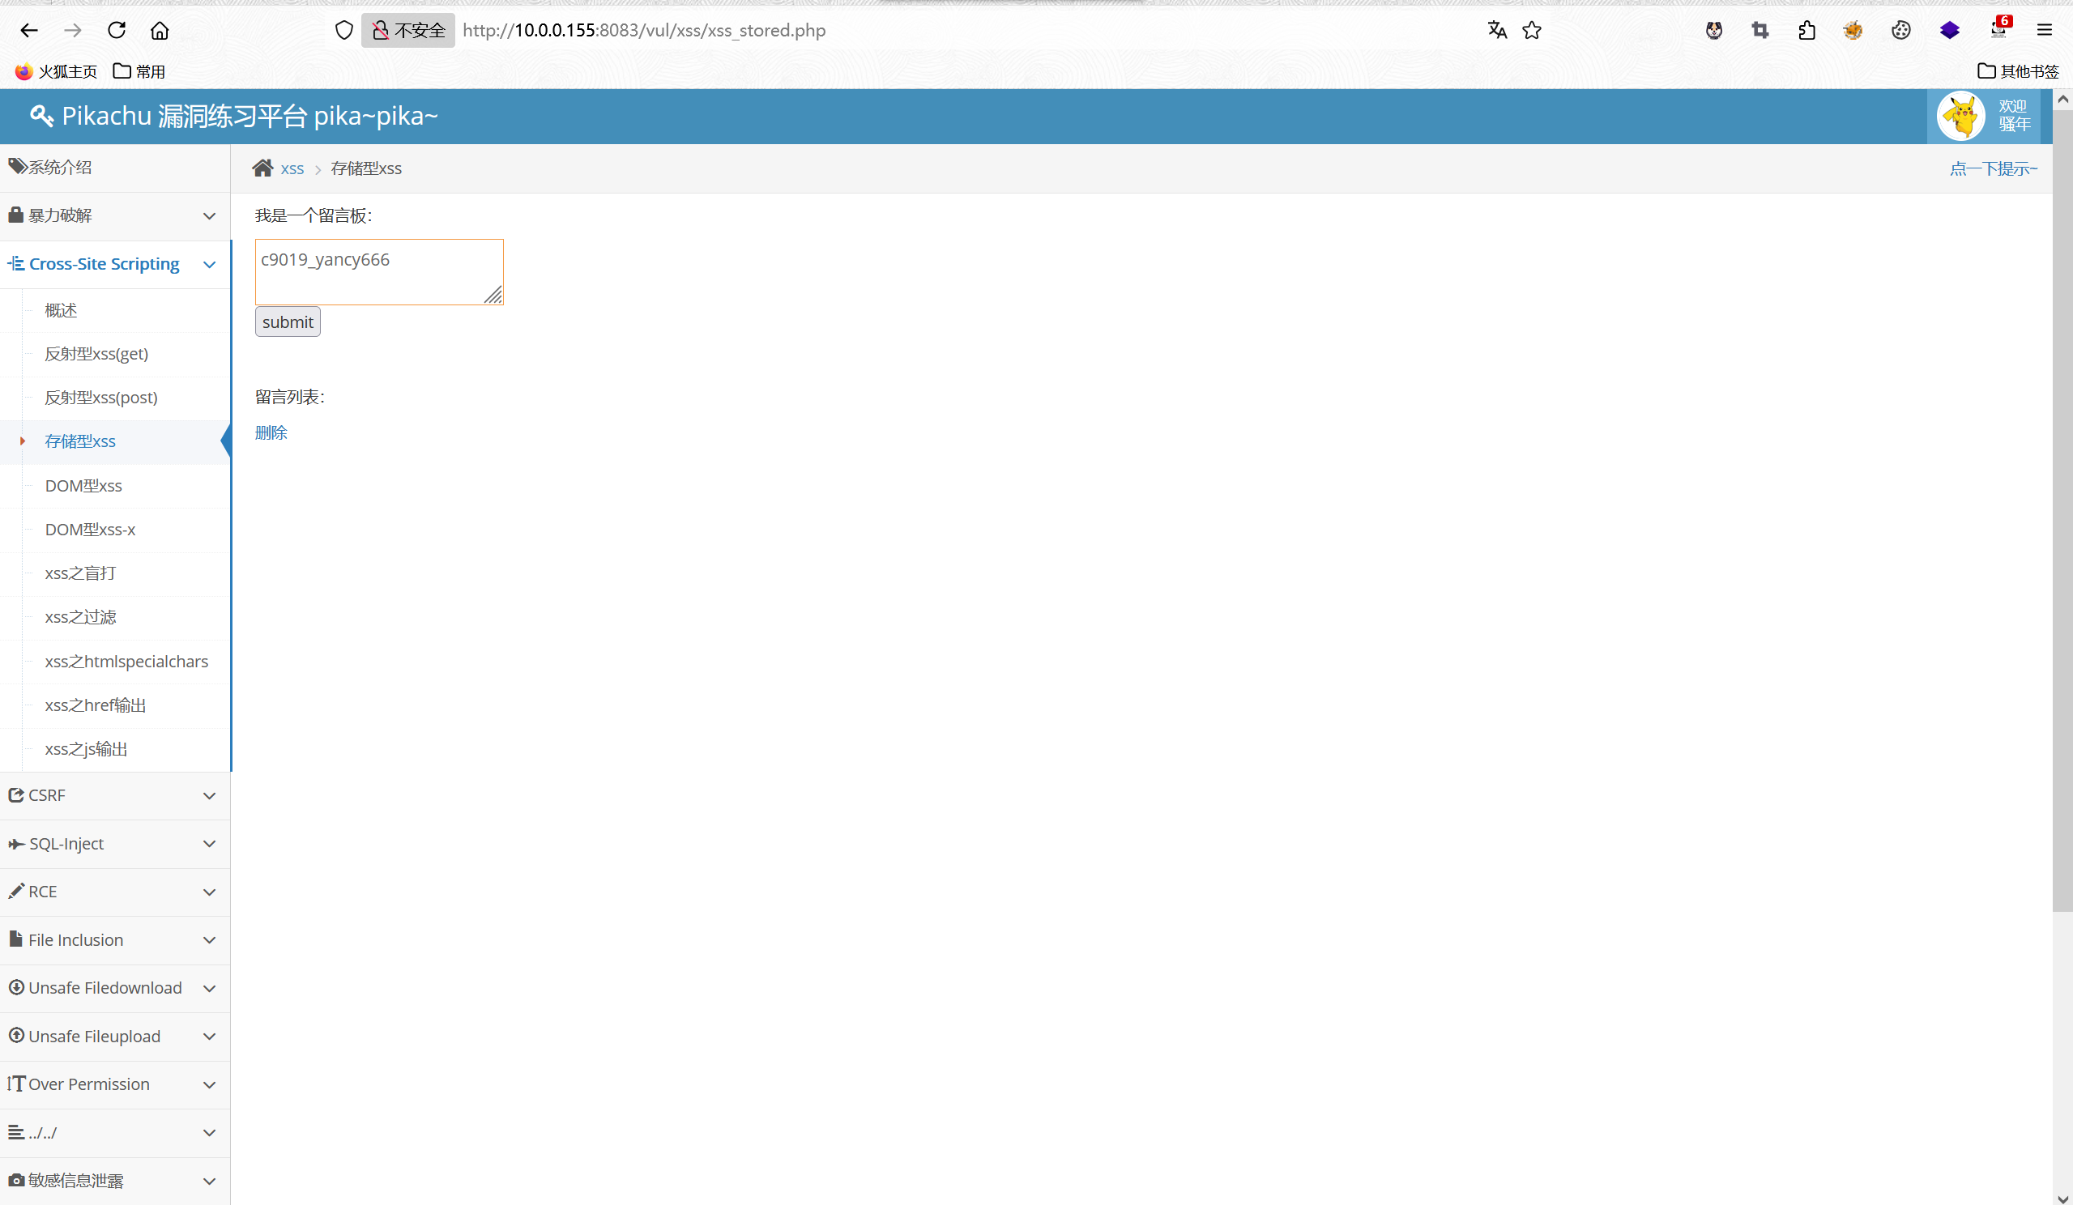
Task: Click the translate page icon
Action: click(1496, 31)
